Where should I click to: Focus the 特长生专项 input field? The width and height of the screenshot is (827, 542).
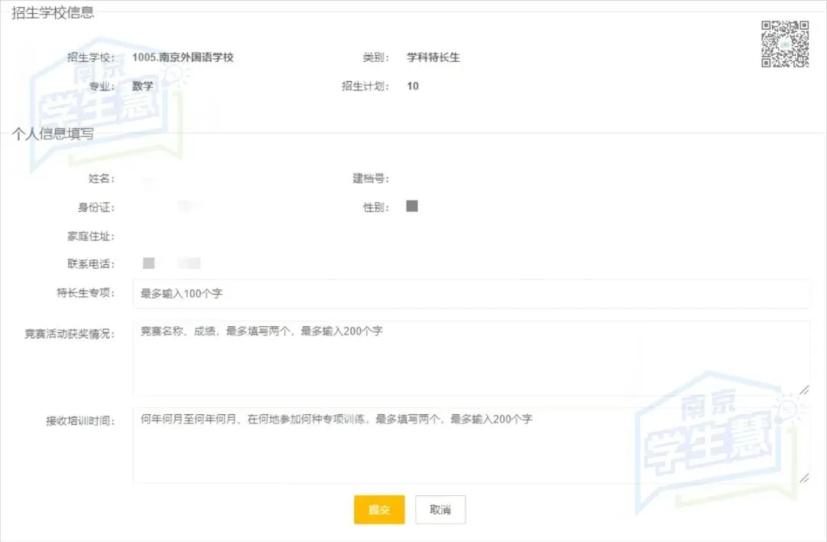(471, 294)
